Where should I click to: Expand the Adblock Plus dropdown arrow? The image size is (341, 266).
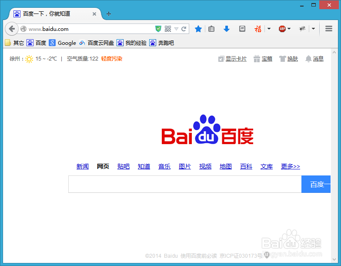point(289,29)
